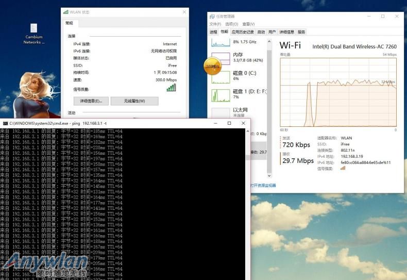407x280 pixels.
Task: Click the WLAN adapter name value
Action: point(346,138)
